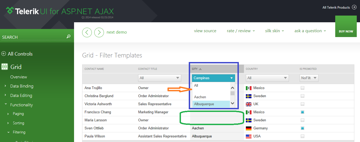This screenshot has height=142, width=360.
Task: Select Aachen in the City dropdown list
Action: [211, 97]
